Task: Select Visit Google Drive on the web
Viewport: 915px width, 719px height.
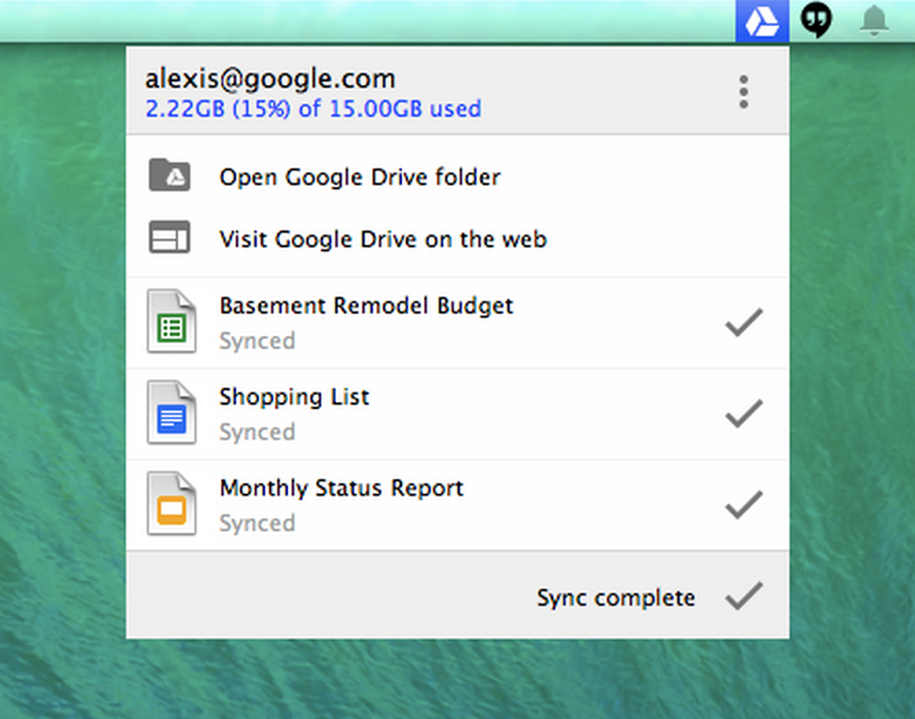Action: pos(382,239)
